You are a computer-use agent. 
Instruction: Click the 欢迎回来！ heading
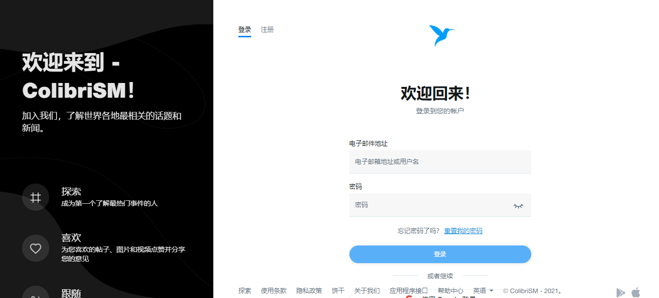pos(436,93)
